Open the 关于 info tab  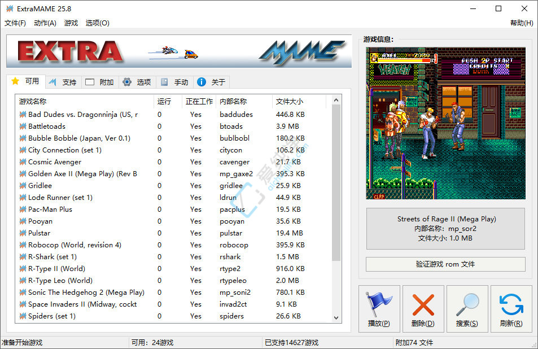(x=212, y=82)
